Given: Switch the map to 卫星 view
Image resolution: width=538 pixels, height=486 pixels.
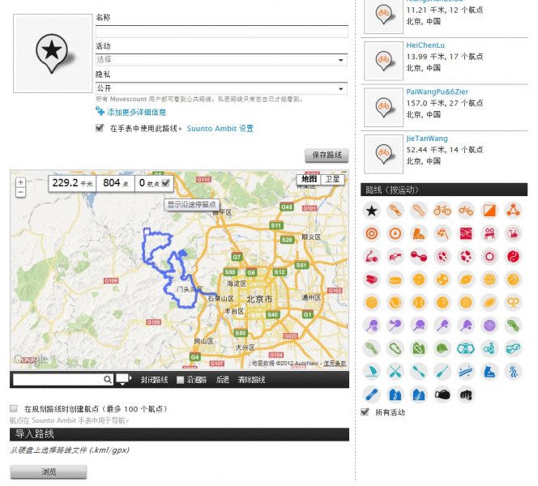Looking at the screenshot, I should [333, 179].
